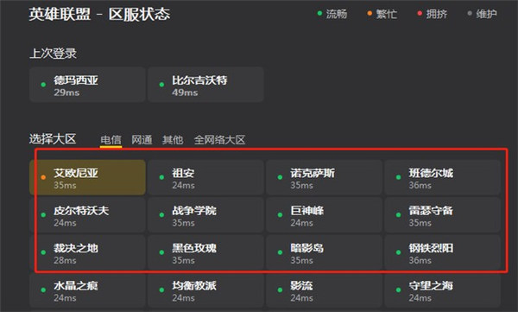Click the green status dot of 水晶之痕
The width and height of the screenshot is (518, 312).
[x=43, y=290]
